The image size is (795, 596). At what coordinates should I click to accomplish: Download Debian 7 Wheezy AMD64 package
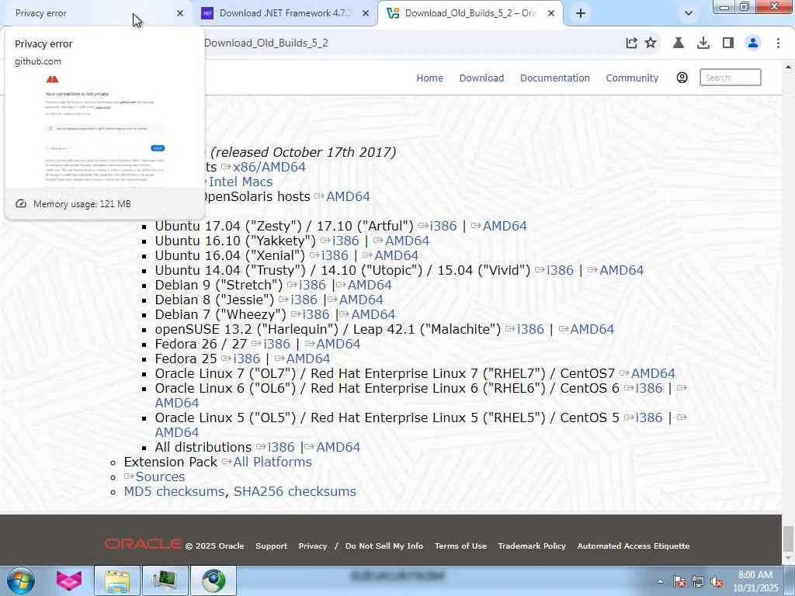(x=373, y=314)
